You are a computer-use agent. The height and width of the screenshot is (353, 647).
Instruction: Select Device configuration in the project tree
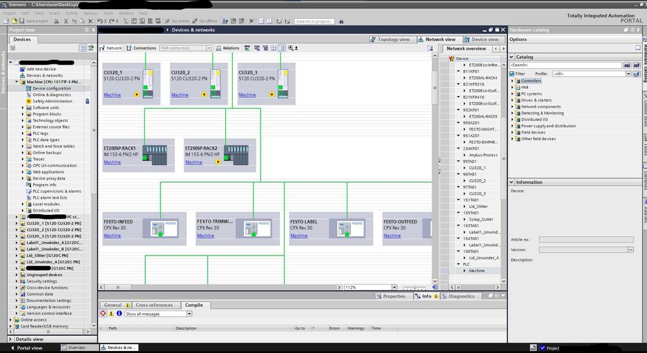pos(52,88)
